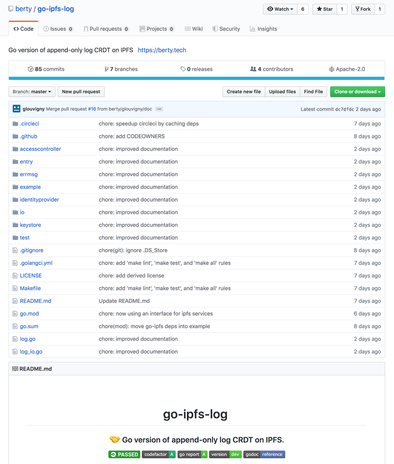The width and height of the screenshot is (394, 464).
Task: View the 0 releases page
Action: 197,69
